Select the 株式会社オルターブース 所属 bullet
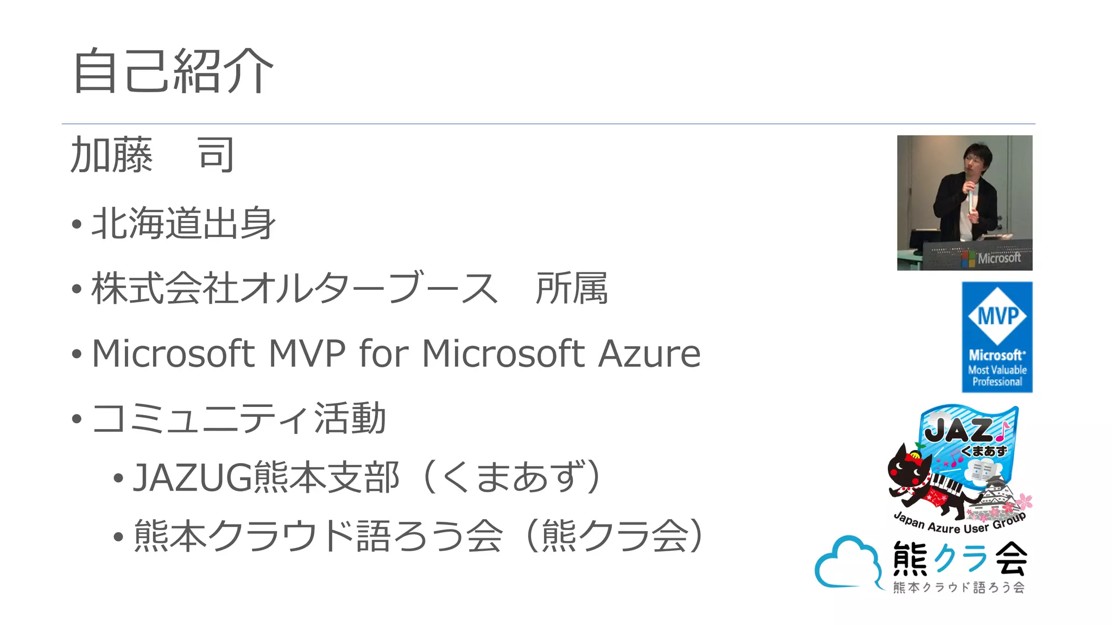 349,288
